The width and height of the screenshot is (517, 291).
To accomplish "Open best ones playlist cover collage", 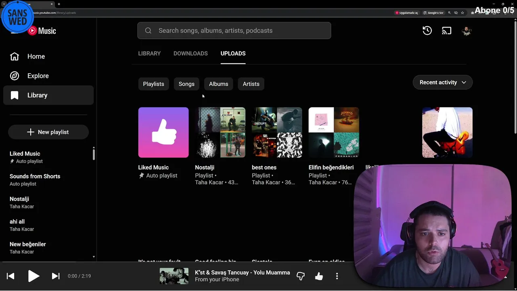I will click(x=277, y=133).
